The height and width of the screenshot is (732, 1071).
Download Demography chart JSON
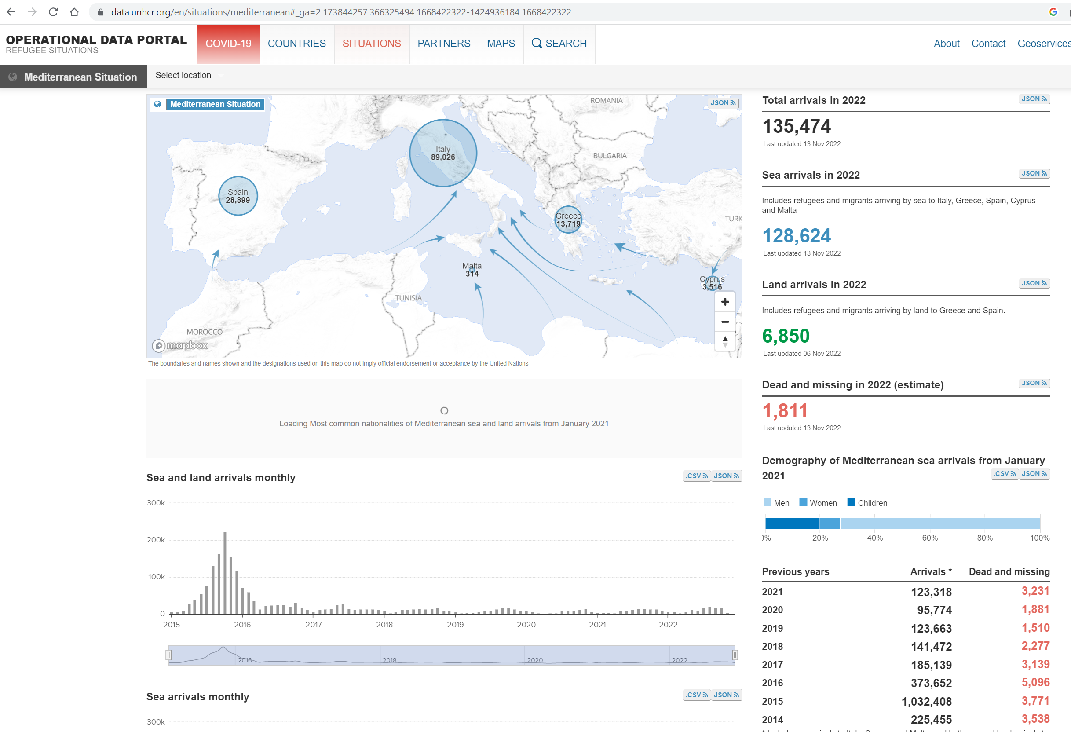tap(1034, 474)
